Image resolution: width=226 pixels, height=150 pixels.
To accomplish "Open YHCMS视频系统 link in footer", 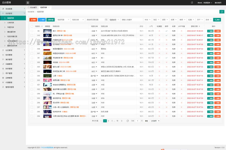I will [47, 147].
